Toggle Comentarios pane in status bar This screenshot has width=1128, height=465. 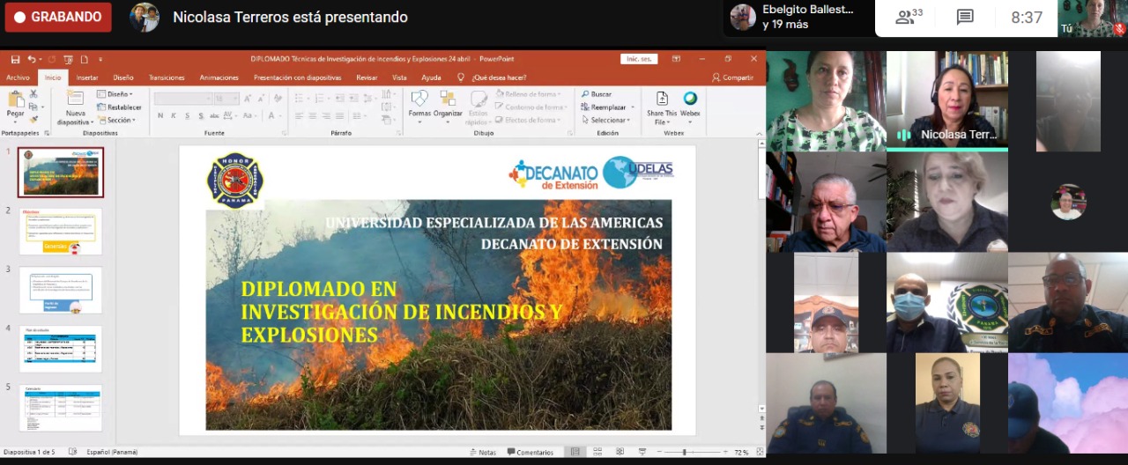point(530,452)
